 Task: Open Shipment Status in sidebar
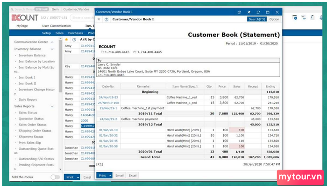[31, 137]
